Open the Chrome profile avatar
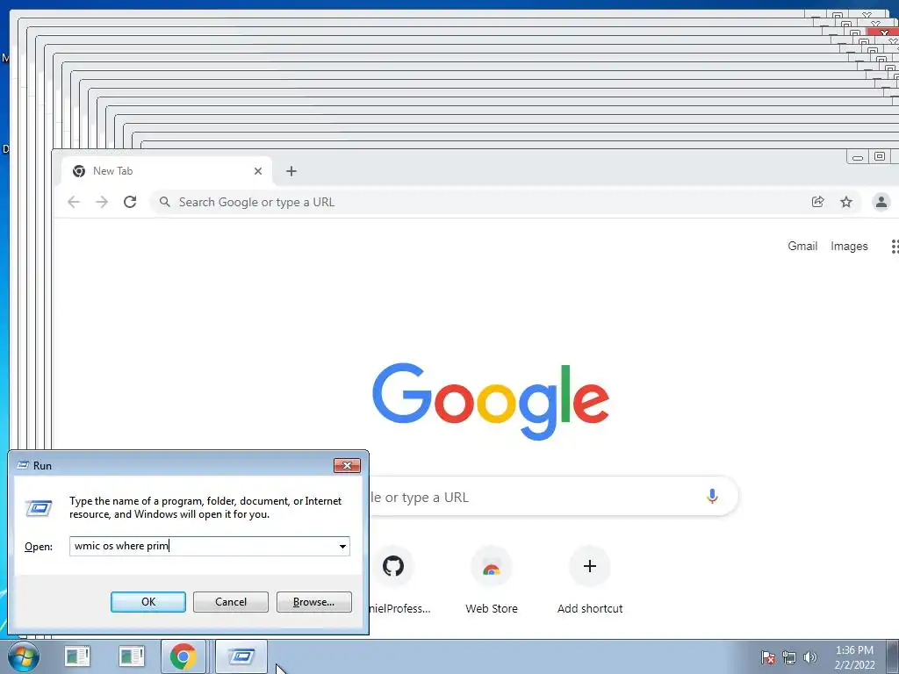Viewport: 899px width, 674px height. pos(881,202)
